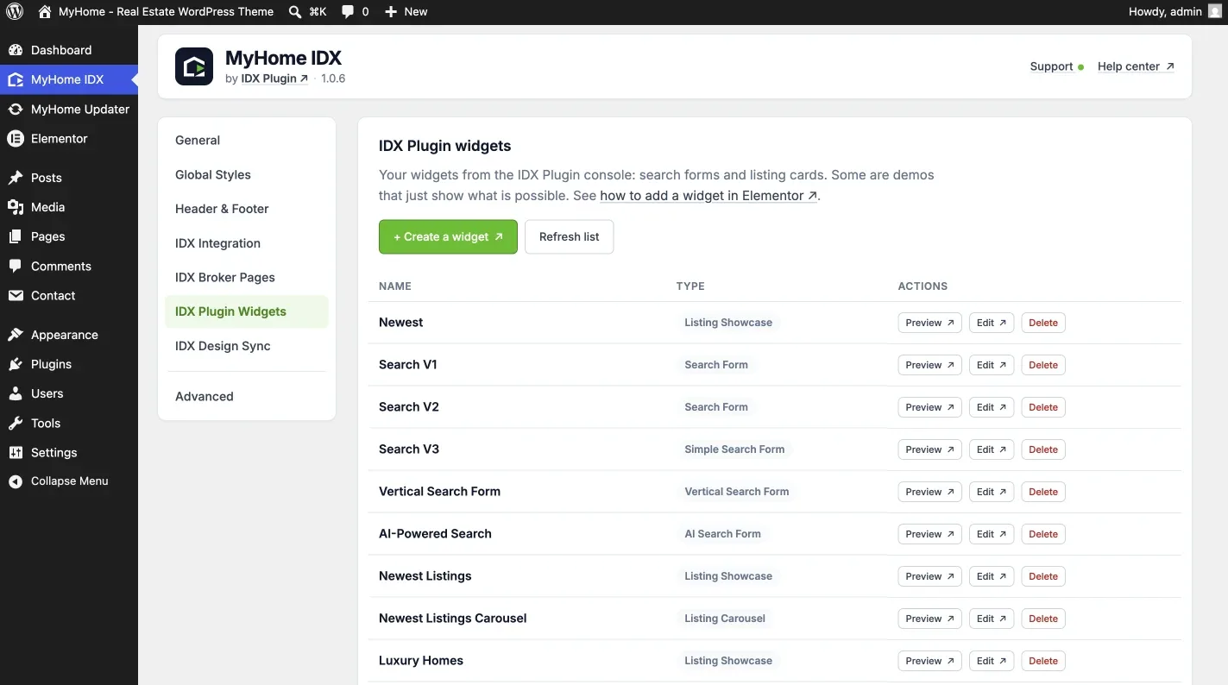Image resolution: width=1228 pixels, height=685 pixels.
Task: Click the Media sidebar icon
Action: click(x=16, y=207)
